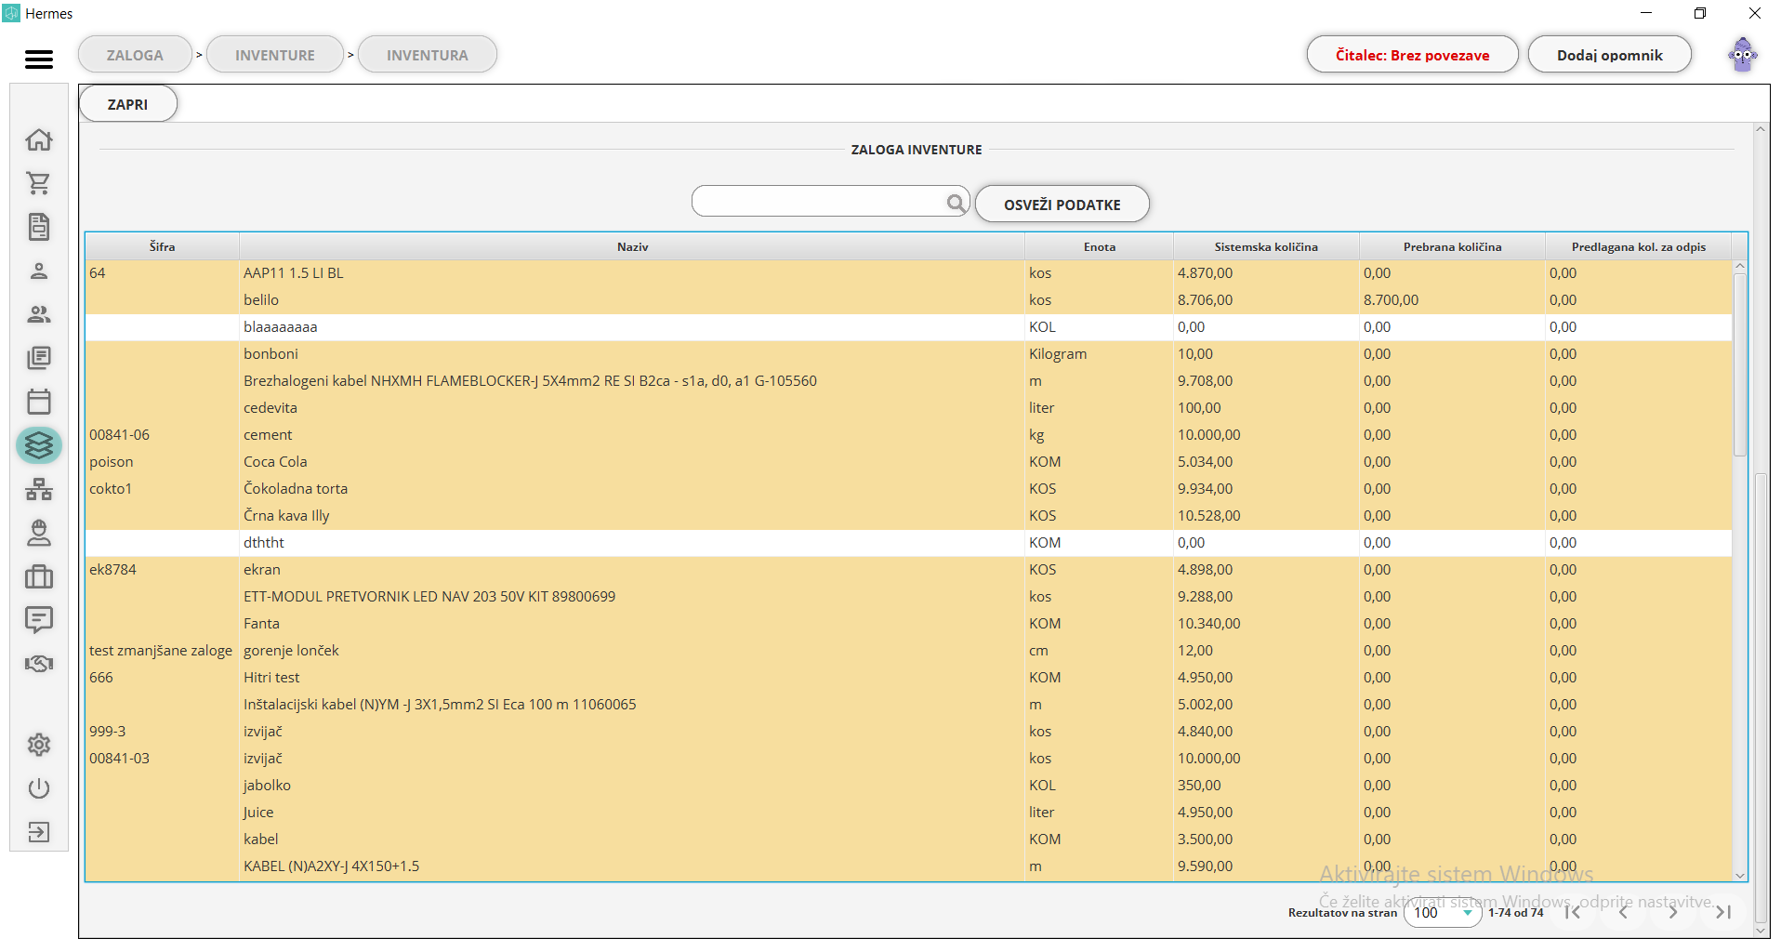Open the people group sidebar icon
The image size is (1781, 952).
click(x=39, y=314)
